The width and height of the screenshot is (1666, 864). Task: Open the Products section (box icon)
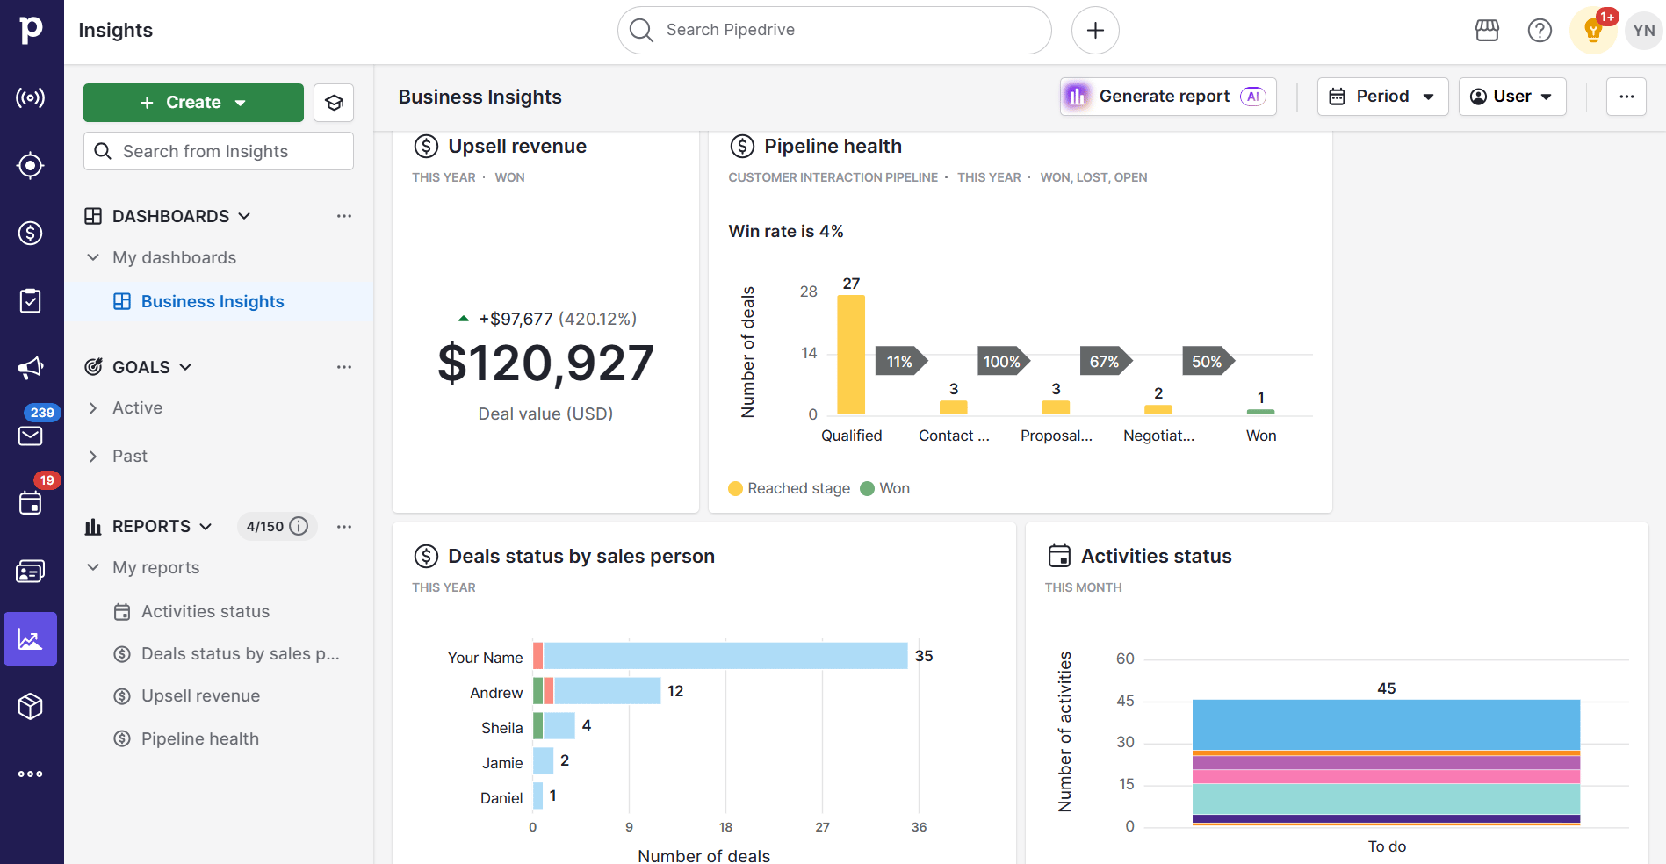[x=31, y=706]
